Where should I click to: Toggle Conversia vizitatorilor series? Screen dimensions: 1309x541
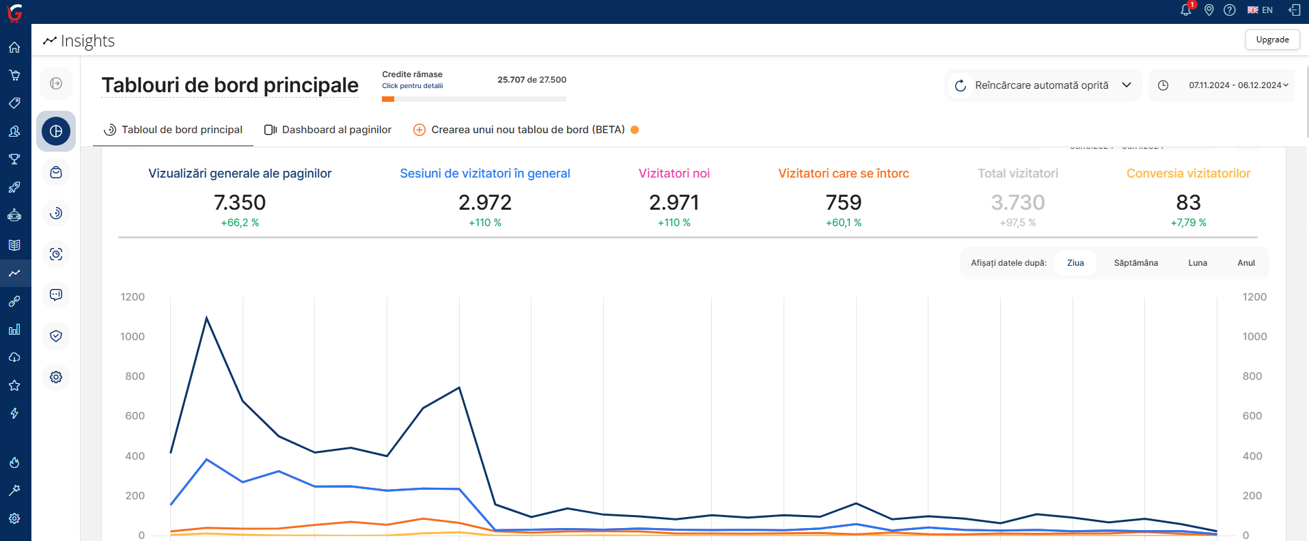point(1189,174)
